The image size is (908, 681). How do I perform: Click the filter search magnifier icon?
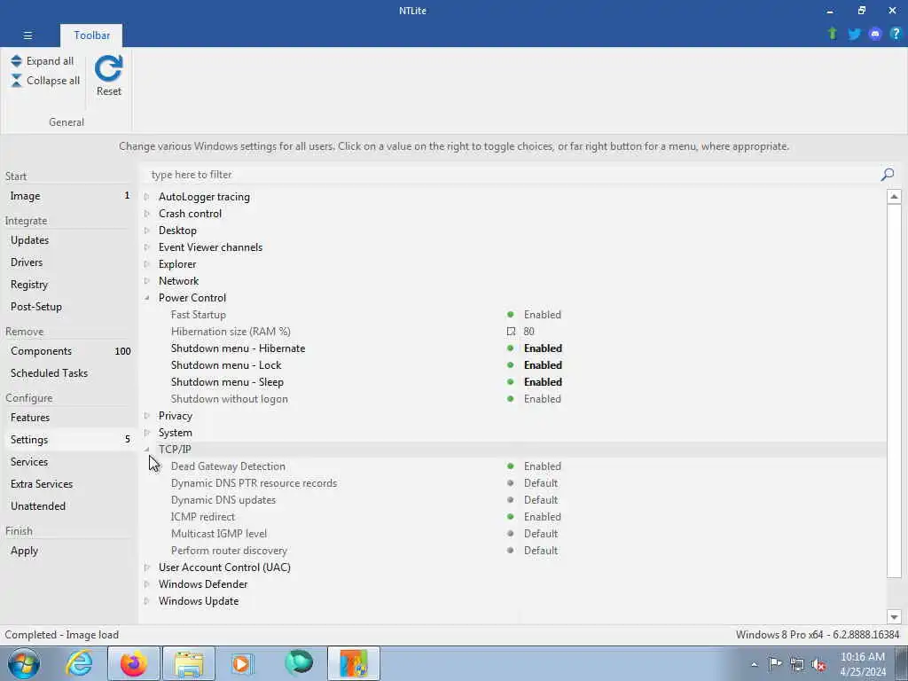(887, 175)
